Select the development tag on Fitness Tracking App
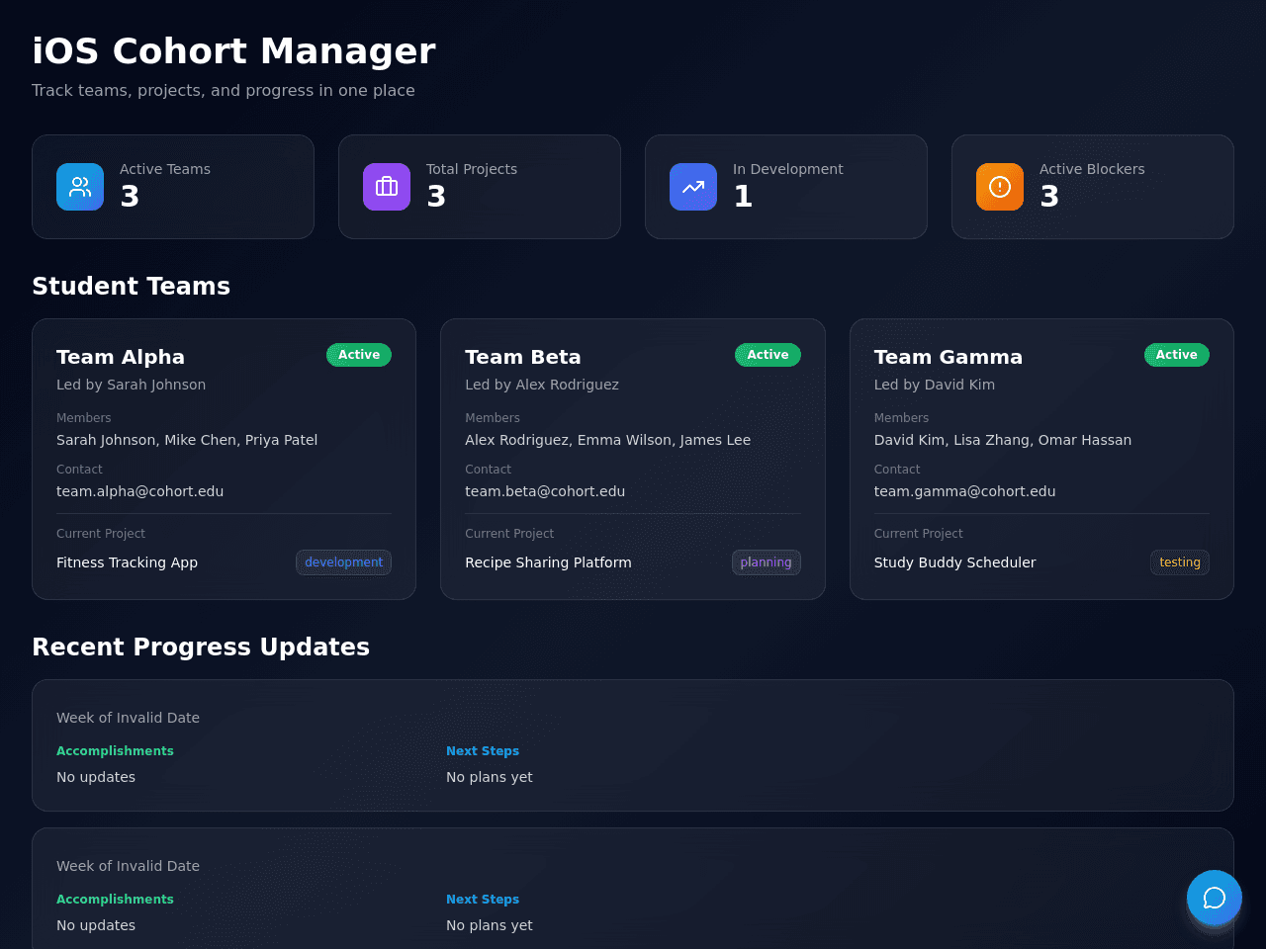This screenshot has height=949, width=1266. (343, 562)
